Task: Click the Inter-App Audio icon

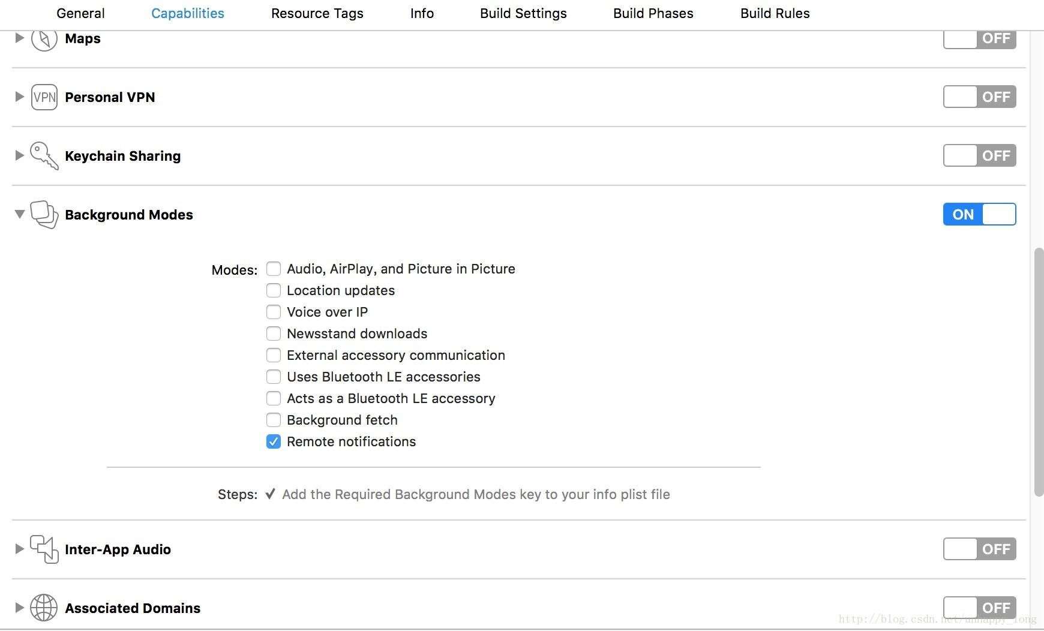Action: point(44,549)
